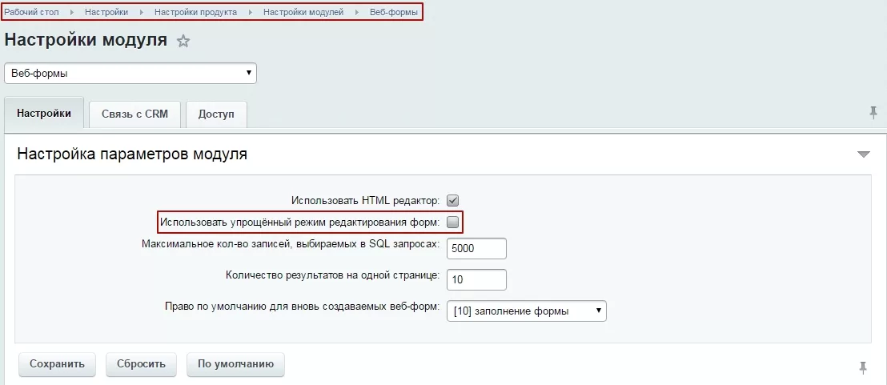
Task: Click the Настройка параметров модуля section heading
Action: pyautogui.click(x=132, y=154)
